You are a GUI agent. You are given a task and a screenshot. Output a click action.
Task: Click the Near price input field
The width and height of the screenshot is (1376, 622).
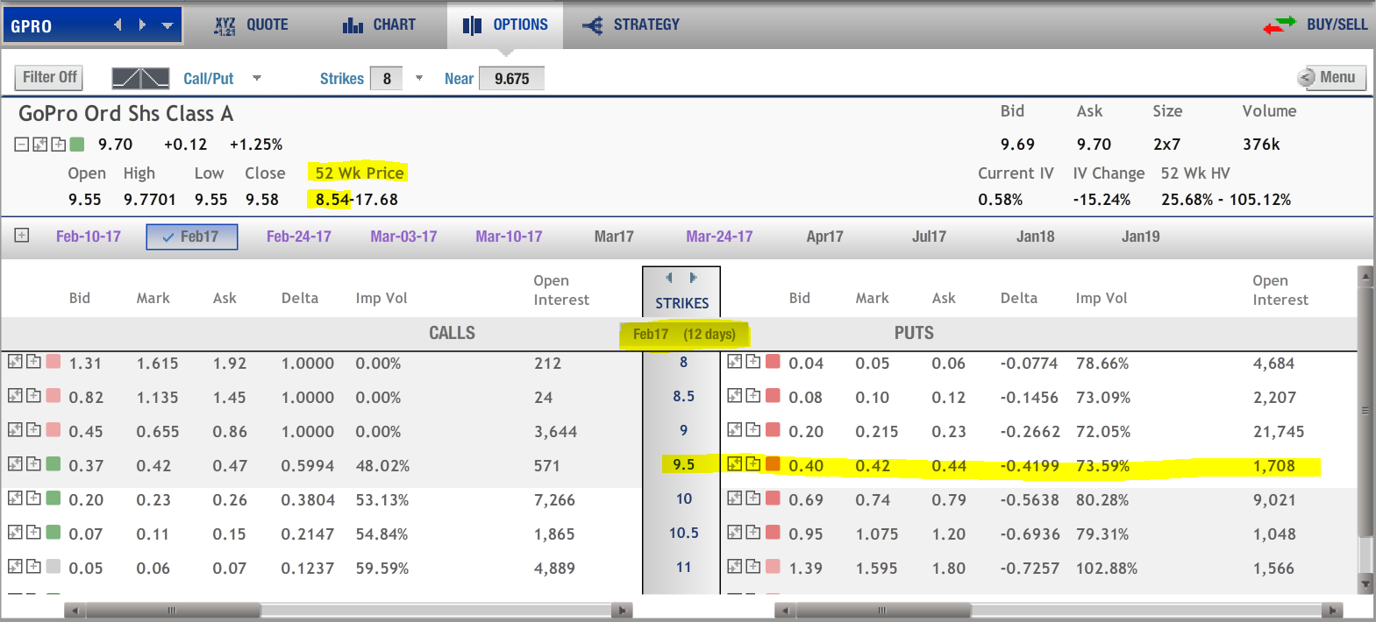(512, 79)
